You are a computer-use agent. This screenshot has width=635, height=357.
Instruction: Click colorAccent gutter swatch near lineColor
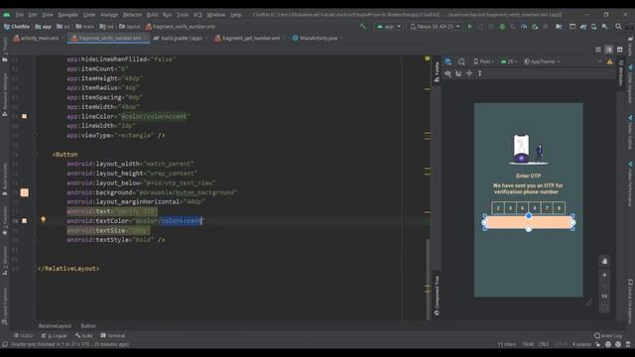point(24,116)
